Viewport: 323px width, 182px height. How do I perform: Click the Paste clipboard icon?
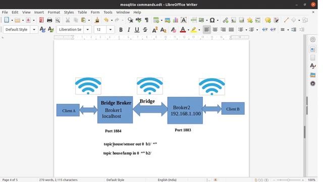pos(84,20)
